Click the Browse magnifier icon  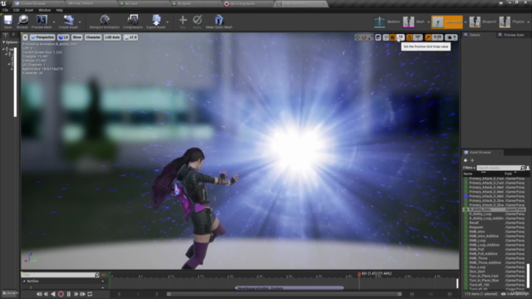(x=22, y=20)
